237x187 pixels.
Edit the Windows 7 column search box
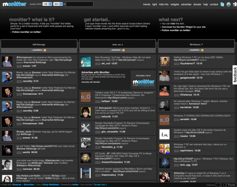[x=196, y=44]
